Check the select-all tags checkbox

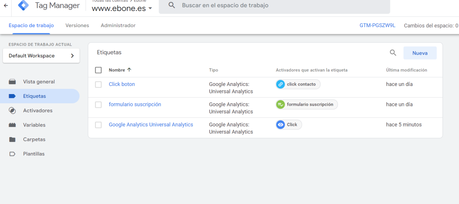98,70
